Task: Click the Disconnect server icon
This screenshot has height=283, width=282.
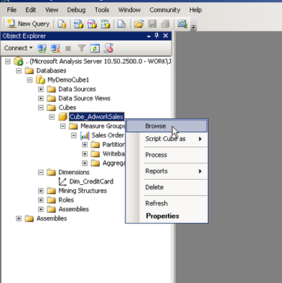Action: (55, 48)
